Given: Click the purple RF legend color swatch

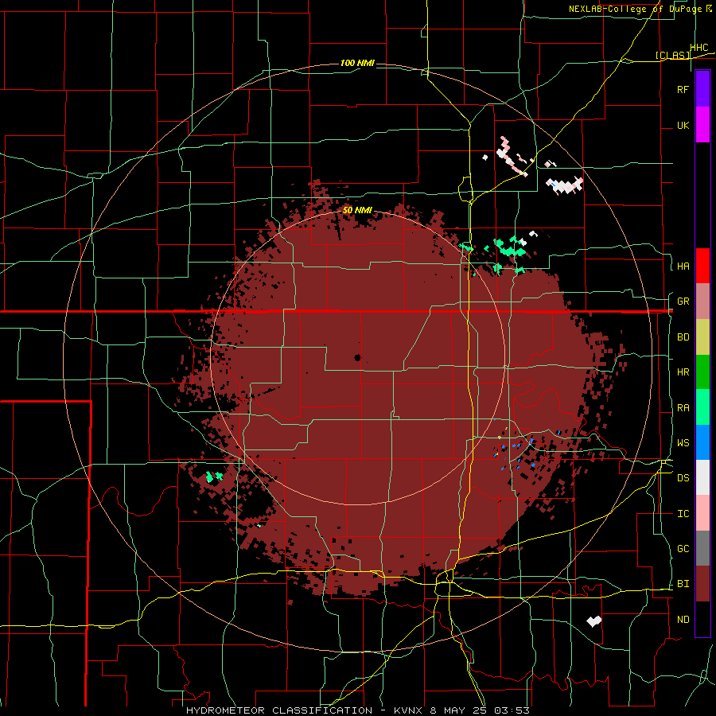Looking at the screenshot, I should [x=702, y=88].
